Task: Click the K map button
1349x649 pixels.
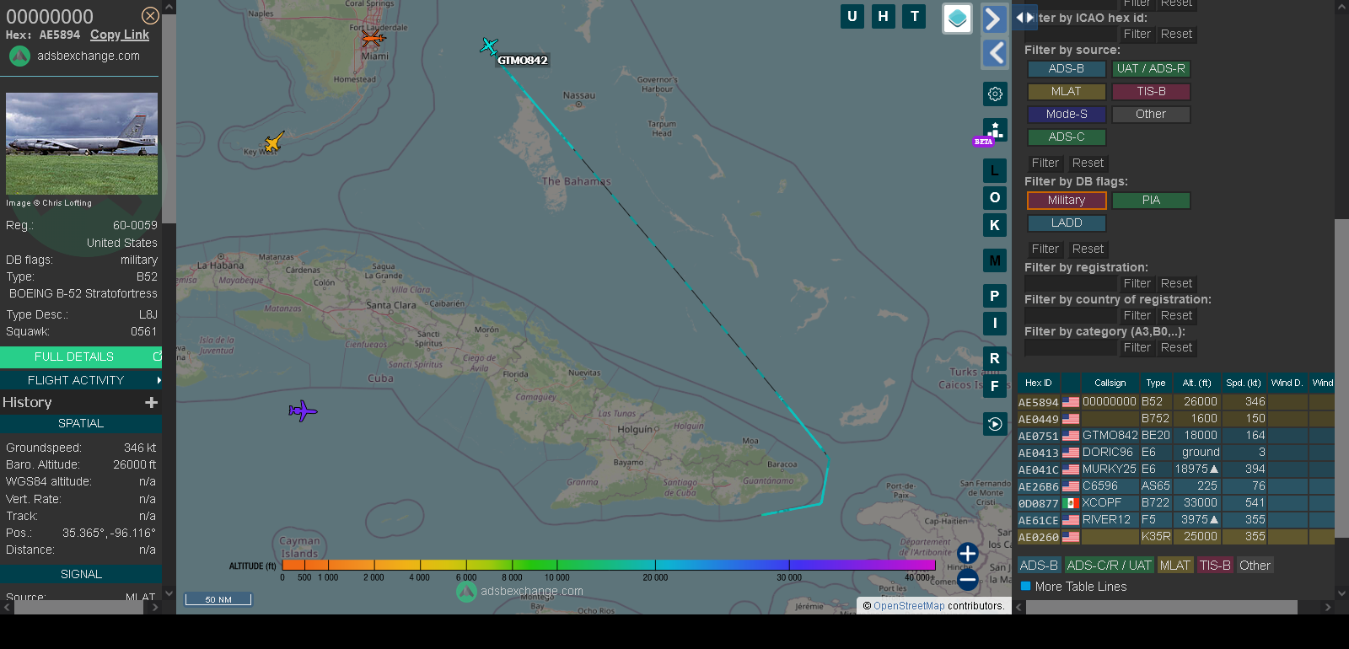Action: (995, 225)
